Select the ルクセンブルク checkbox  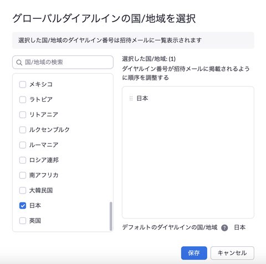pyautogui.click(x=23, y=130)
